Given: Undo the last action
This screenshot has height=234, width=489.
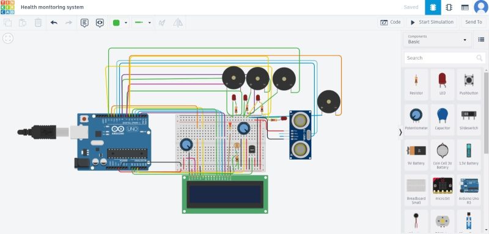Looking at the screenshot, I should (x=54, y=23).
